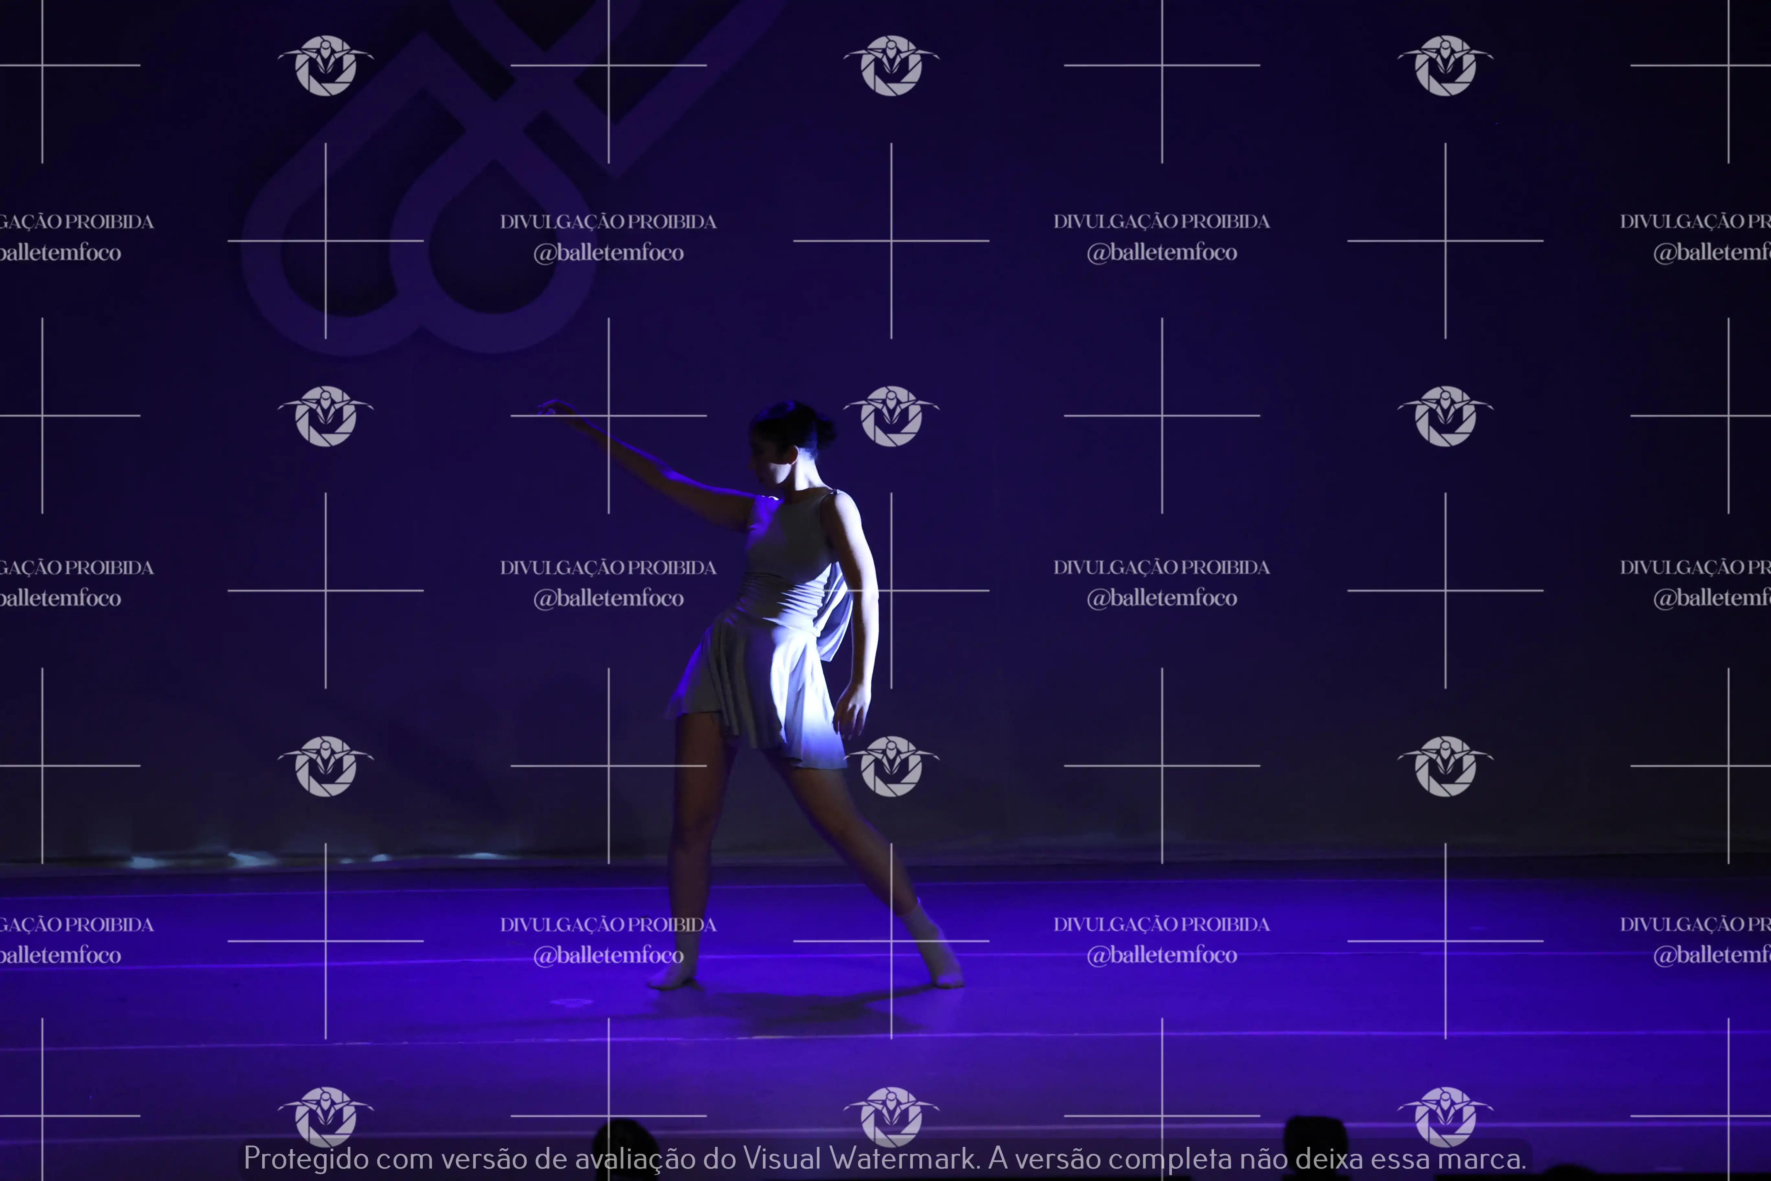
Task: Click the top-left camera shutter watermark logo
Action: 325,65
